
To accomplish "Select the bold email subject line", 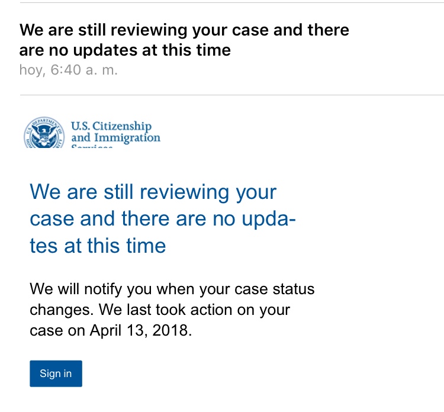I will click(x=184, y=40).
